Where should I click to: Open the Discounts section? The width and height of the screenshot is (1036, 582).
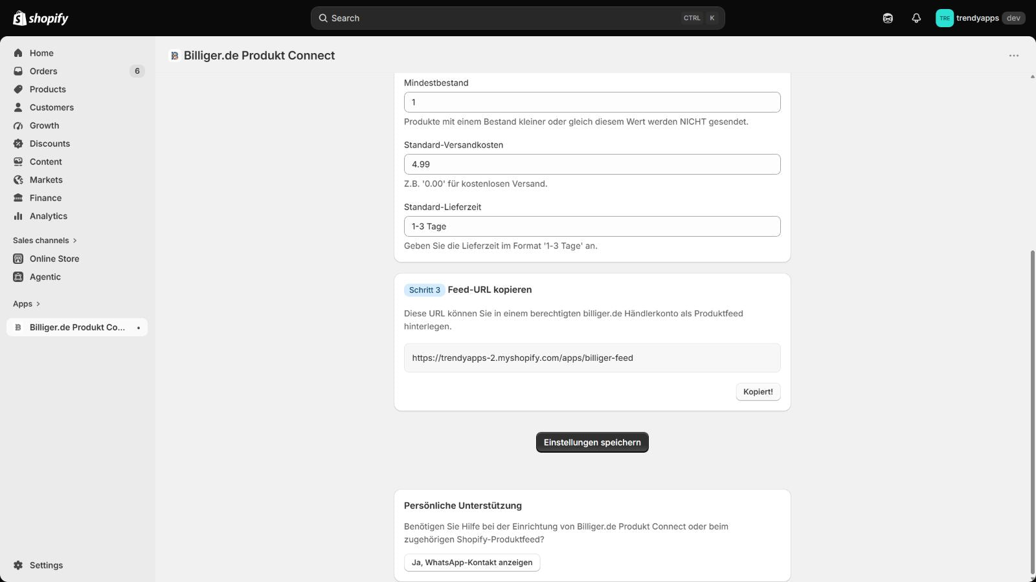click(50, 144)
